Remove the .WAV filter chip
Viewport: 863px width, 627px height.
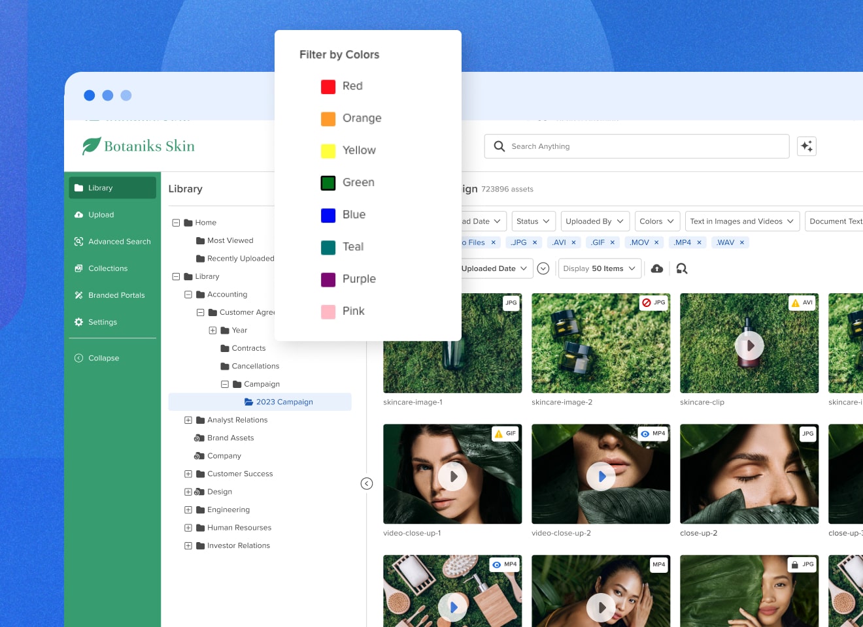742,242
